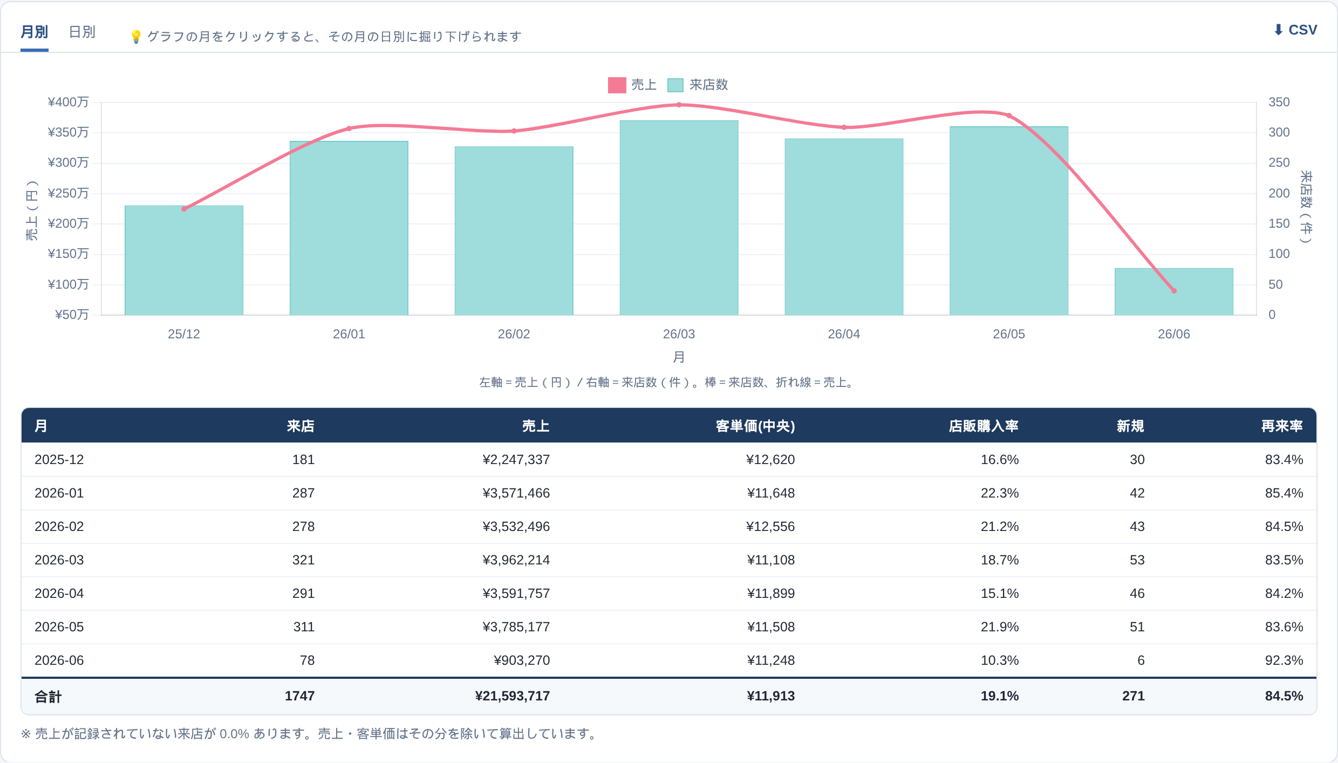Select the 25/12 sales line point
The image size is (1338, 763).
coord(184,209)
